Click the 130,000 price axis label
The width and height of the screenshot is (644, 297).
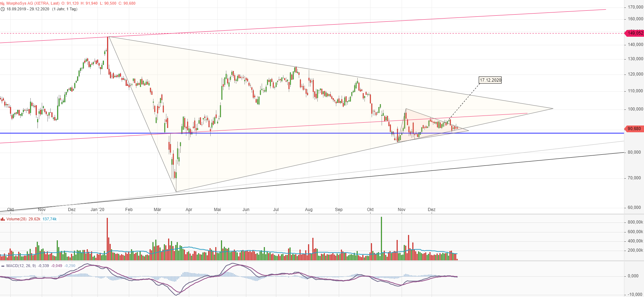[x=635, y=59]
